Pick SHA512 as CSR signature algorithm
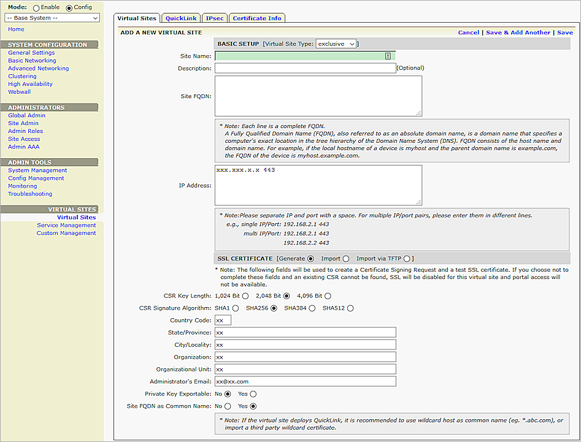 (350, 308)
